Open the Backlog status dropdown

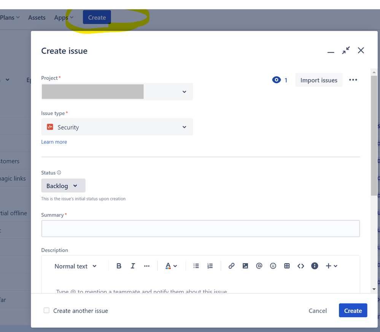[63, 186]
